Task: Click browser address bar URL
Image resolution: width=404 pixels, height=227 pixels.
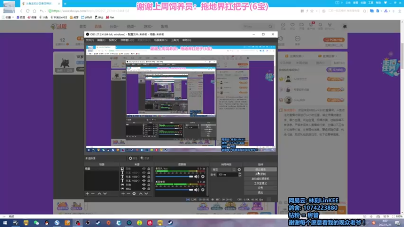Action: 91,11
